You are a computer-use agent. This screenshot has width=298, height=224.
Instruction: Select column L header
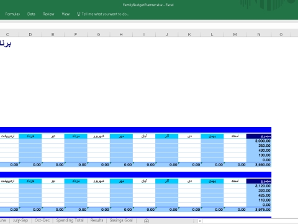(212, 34)
